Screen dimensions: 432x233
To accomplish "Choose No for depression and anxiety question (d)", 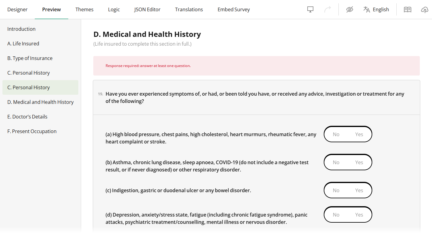I will point(336,215).
